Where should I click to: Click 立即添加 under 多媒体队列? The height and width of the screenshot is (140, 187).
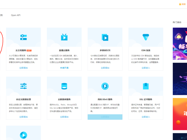(105, 68)
